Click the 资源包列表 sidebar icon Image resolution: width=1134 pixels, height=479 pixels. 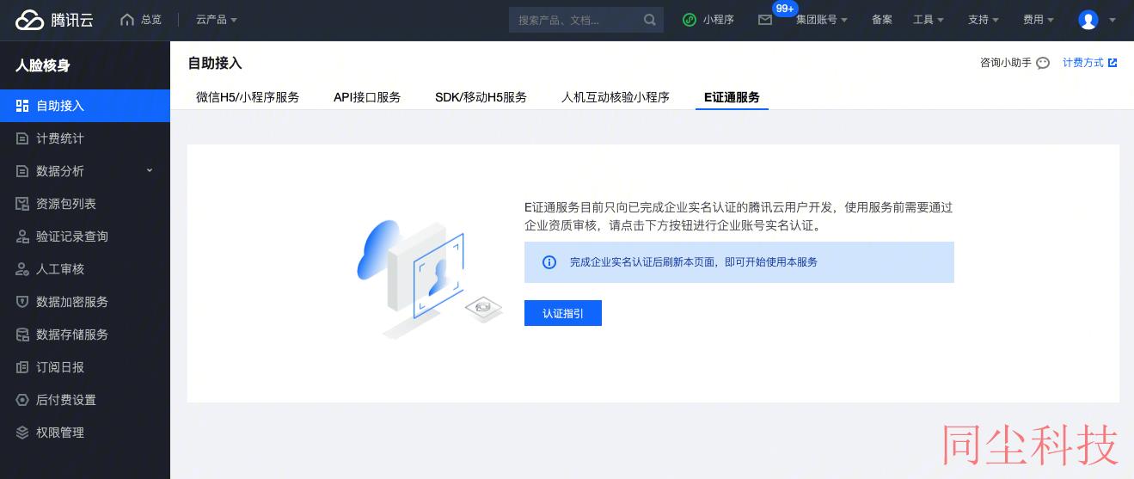pos(22,204)
